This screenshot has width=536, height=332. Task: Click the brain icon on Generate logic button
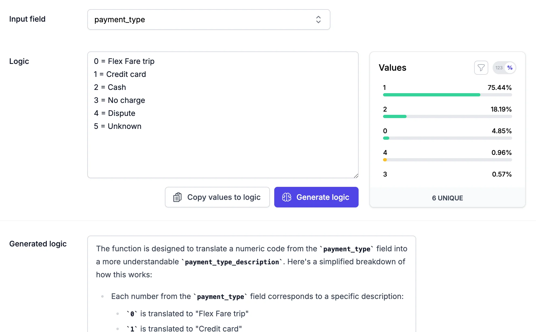286,197
